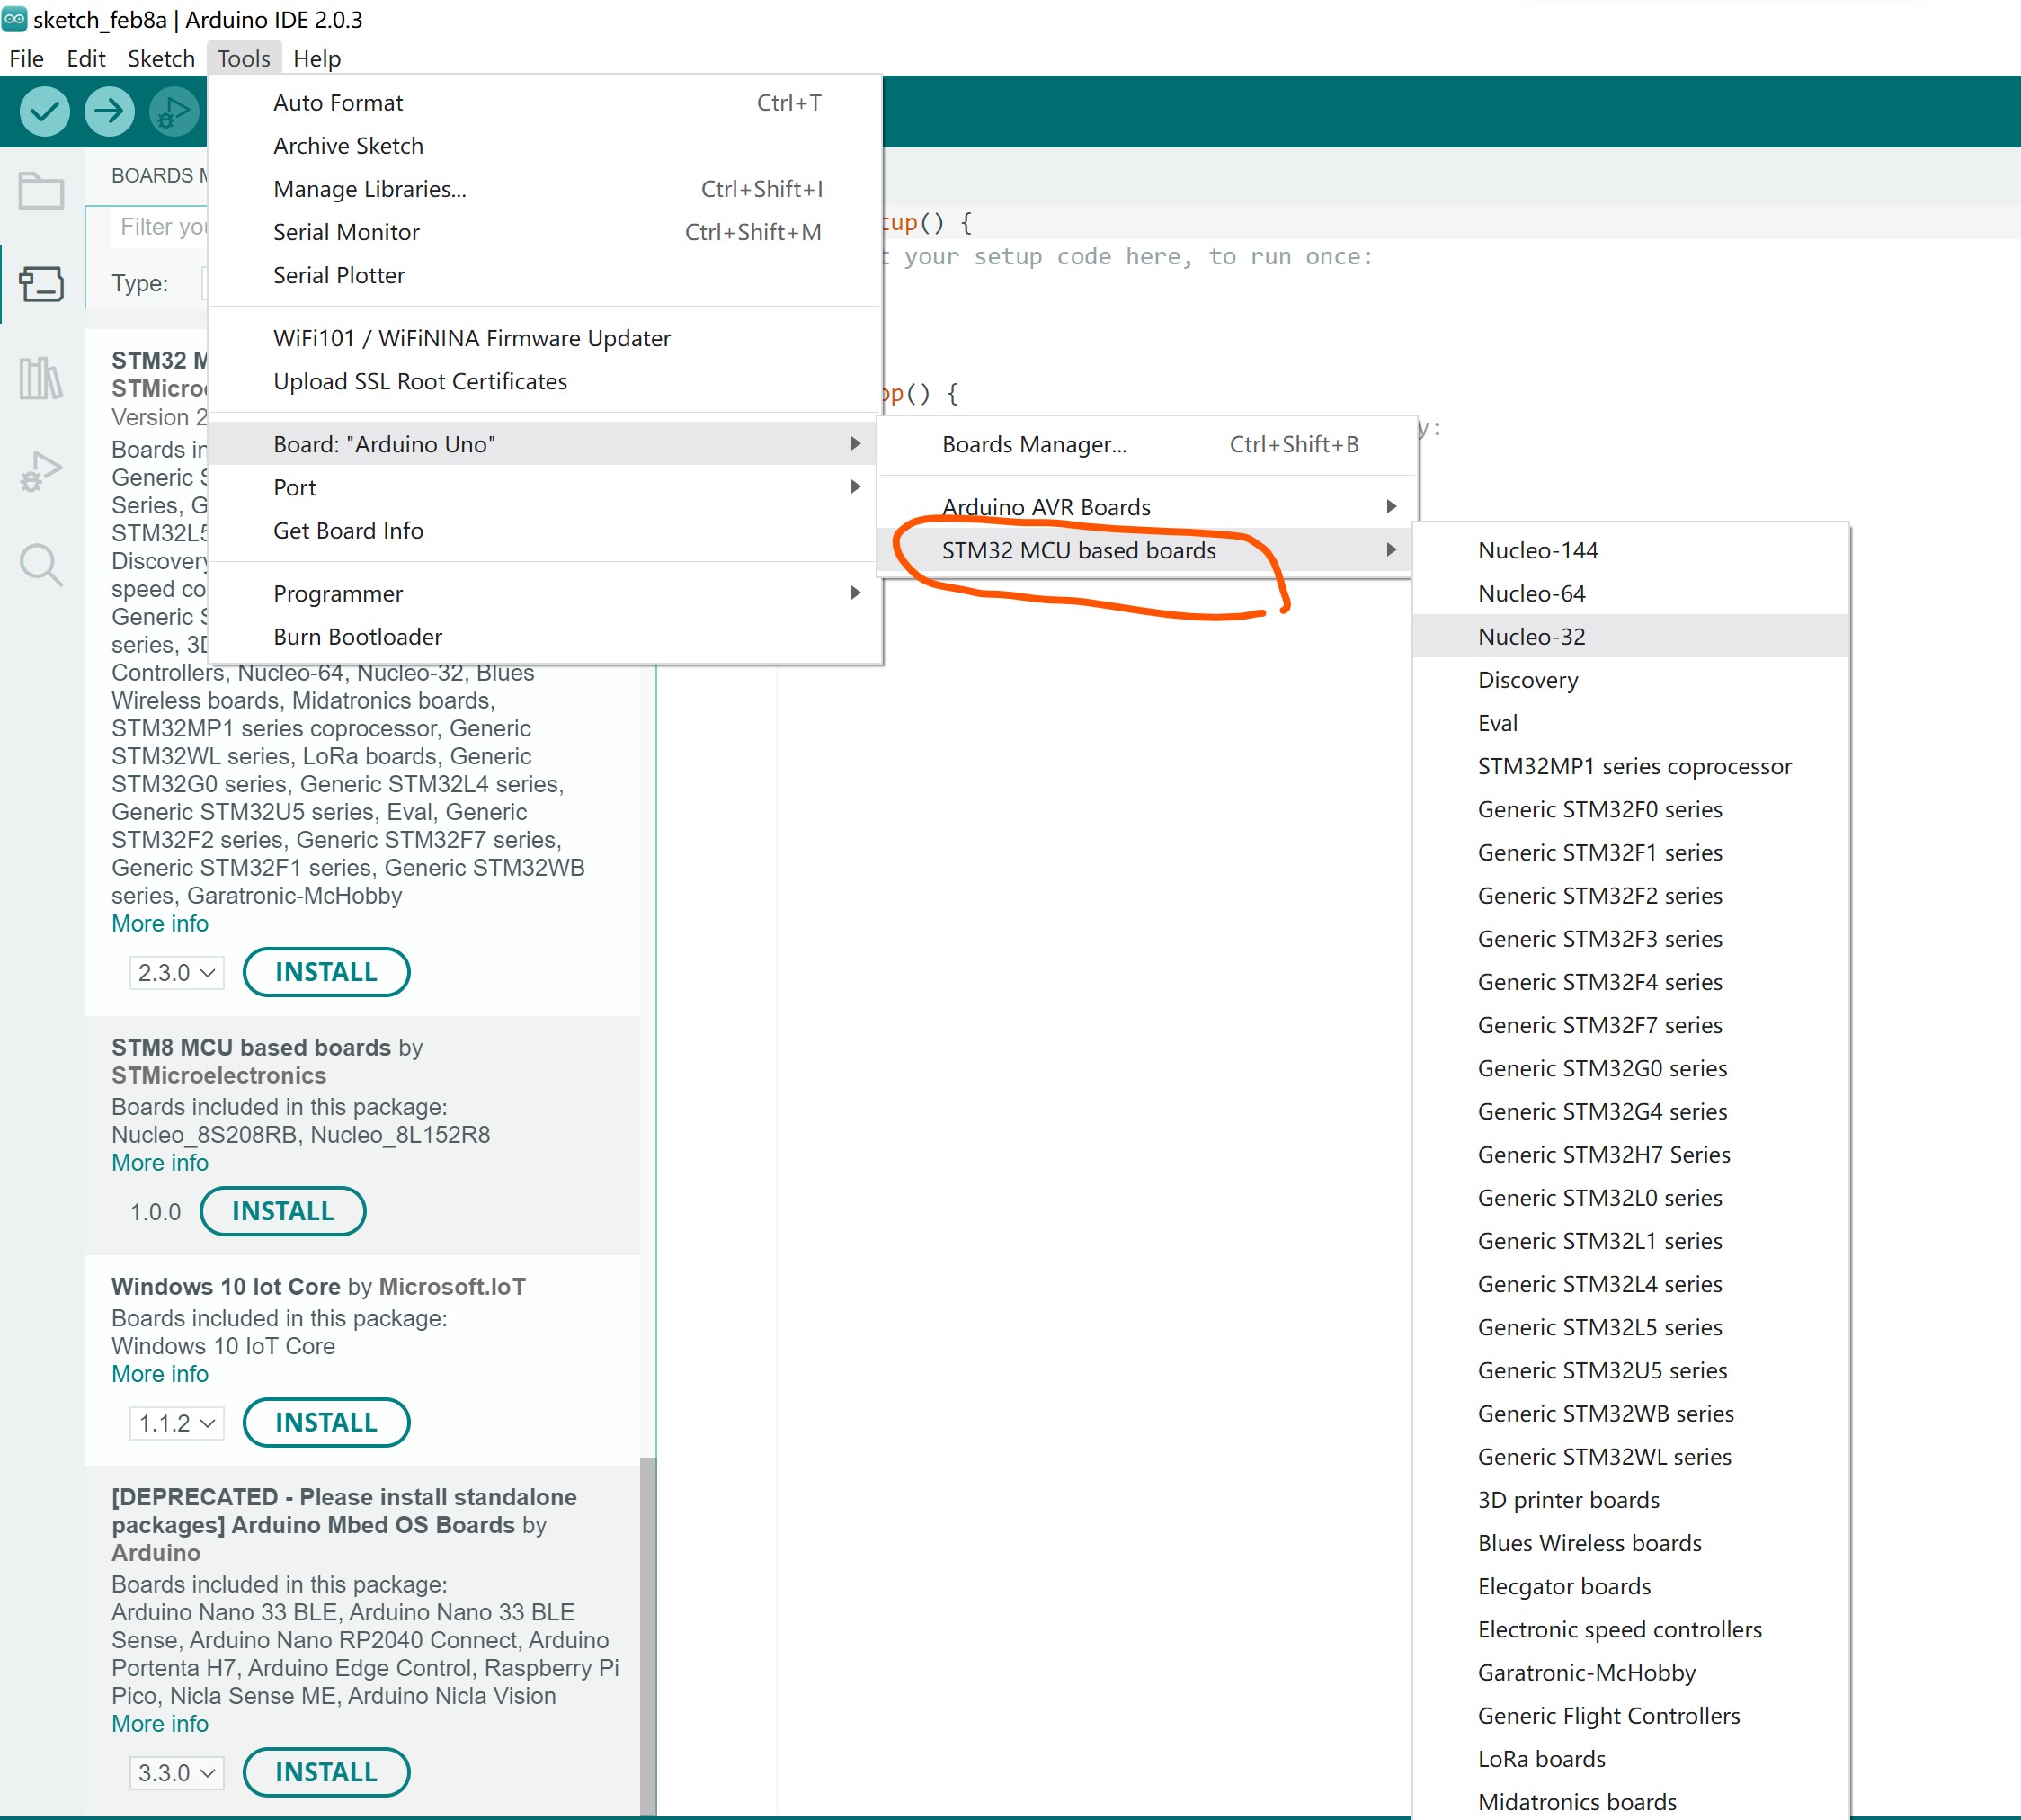This screenshot has height=1820, width=2021.
Task: Select LoRa boards entry
Action: click(x=1631, y=1758)
